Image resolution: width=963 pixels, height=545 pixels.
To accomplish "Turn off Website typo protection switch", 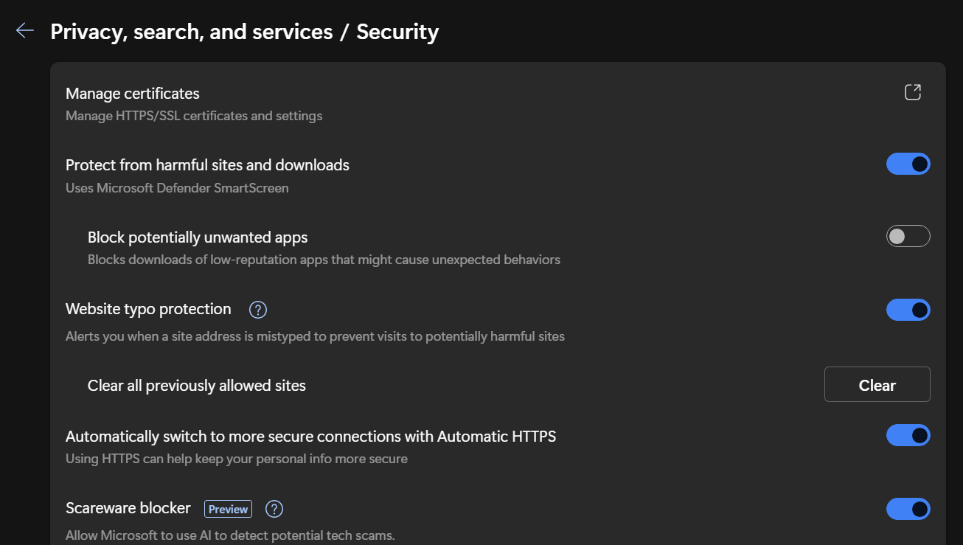I will [908, 310].
